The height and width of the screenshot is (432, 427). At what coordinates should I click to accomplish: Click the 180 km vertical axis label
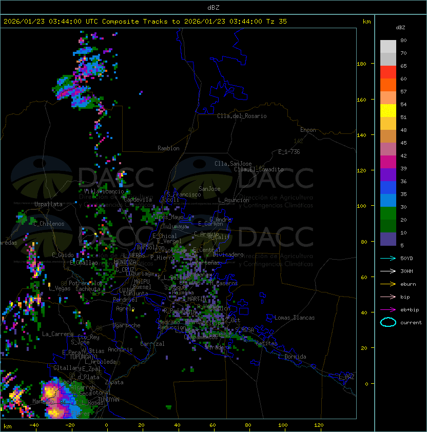361,64
